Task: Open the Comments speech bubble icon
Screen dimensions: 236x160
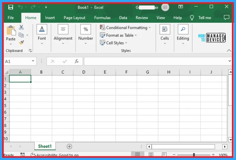Action: (x=226, y=17)
